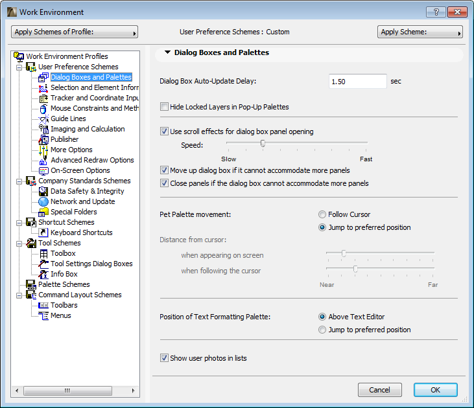Click the Info Box icon
The height and width of the screenshot is (408, 474).
pos(43,274)
